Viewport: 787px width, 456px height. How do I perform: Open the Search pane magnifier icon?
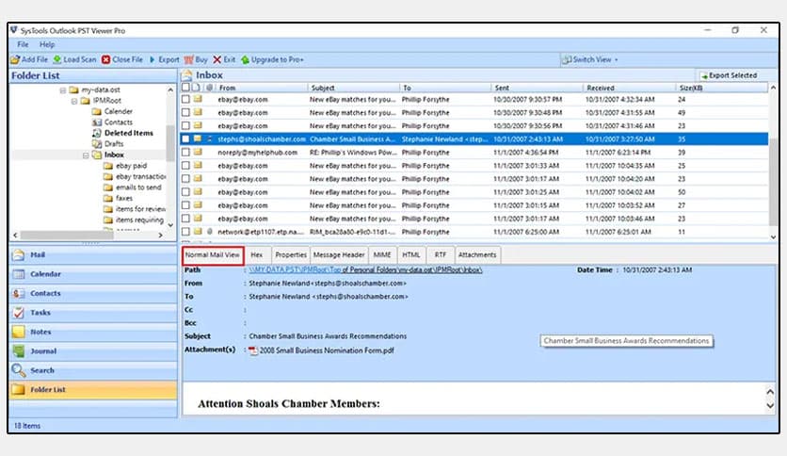pos(19,370)
